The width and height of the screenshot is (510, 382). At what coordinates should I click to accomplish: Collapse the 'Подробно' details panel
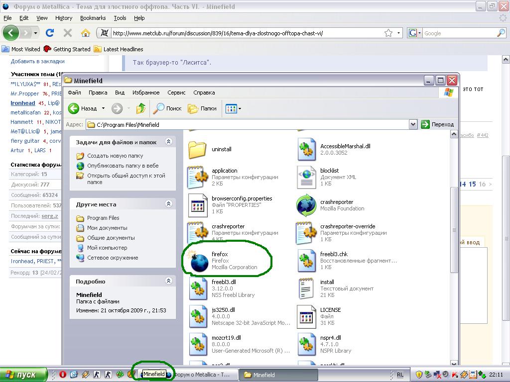click(168, 281)
